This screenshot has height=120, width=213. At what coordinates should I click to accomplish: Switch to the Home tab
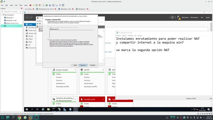[x=29, y=9]
